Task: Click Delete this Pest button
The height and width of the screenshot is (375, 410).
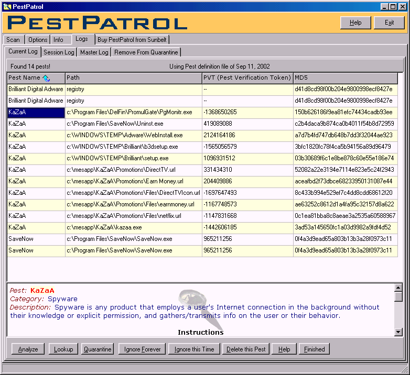Action: coord(246,349)
